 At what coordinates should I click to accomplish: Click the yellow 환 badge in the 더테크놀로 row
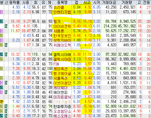pos(1,102)
